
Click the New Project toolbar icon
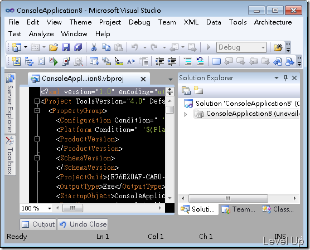coord(16,47)
